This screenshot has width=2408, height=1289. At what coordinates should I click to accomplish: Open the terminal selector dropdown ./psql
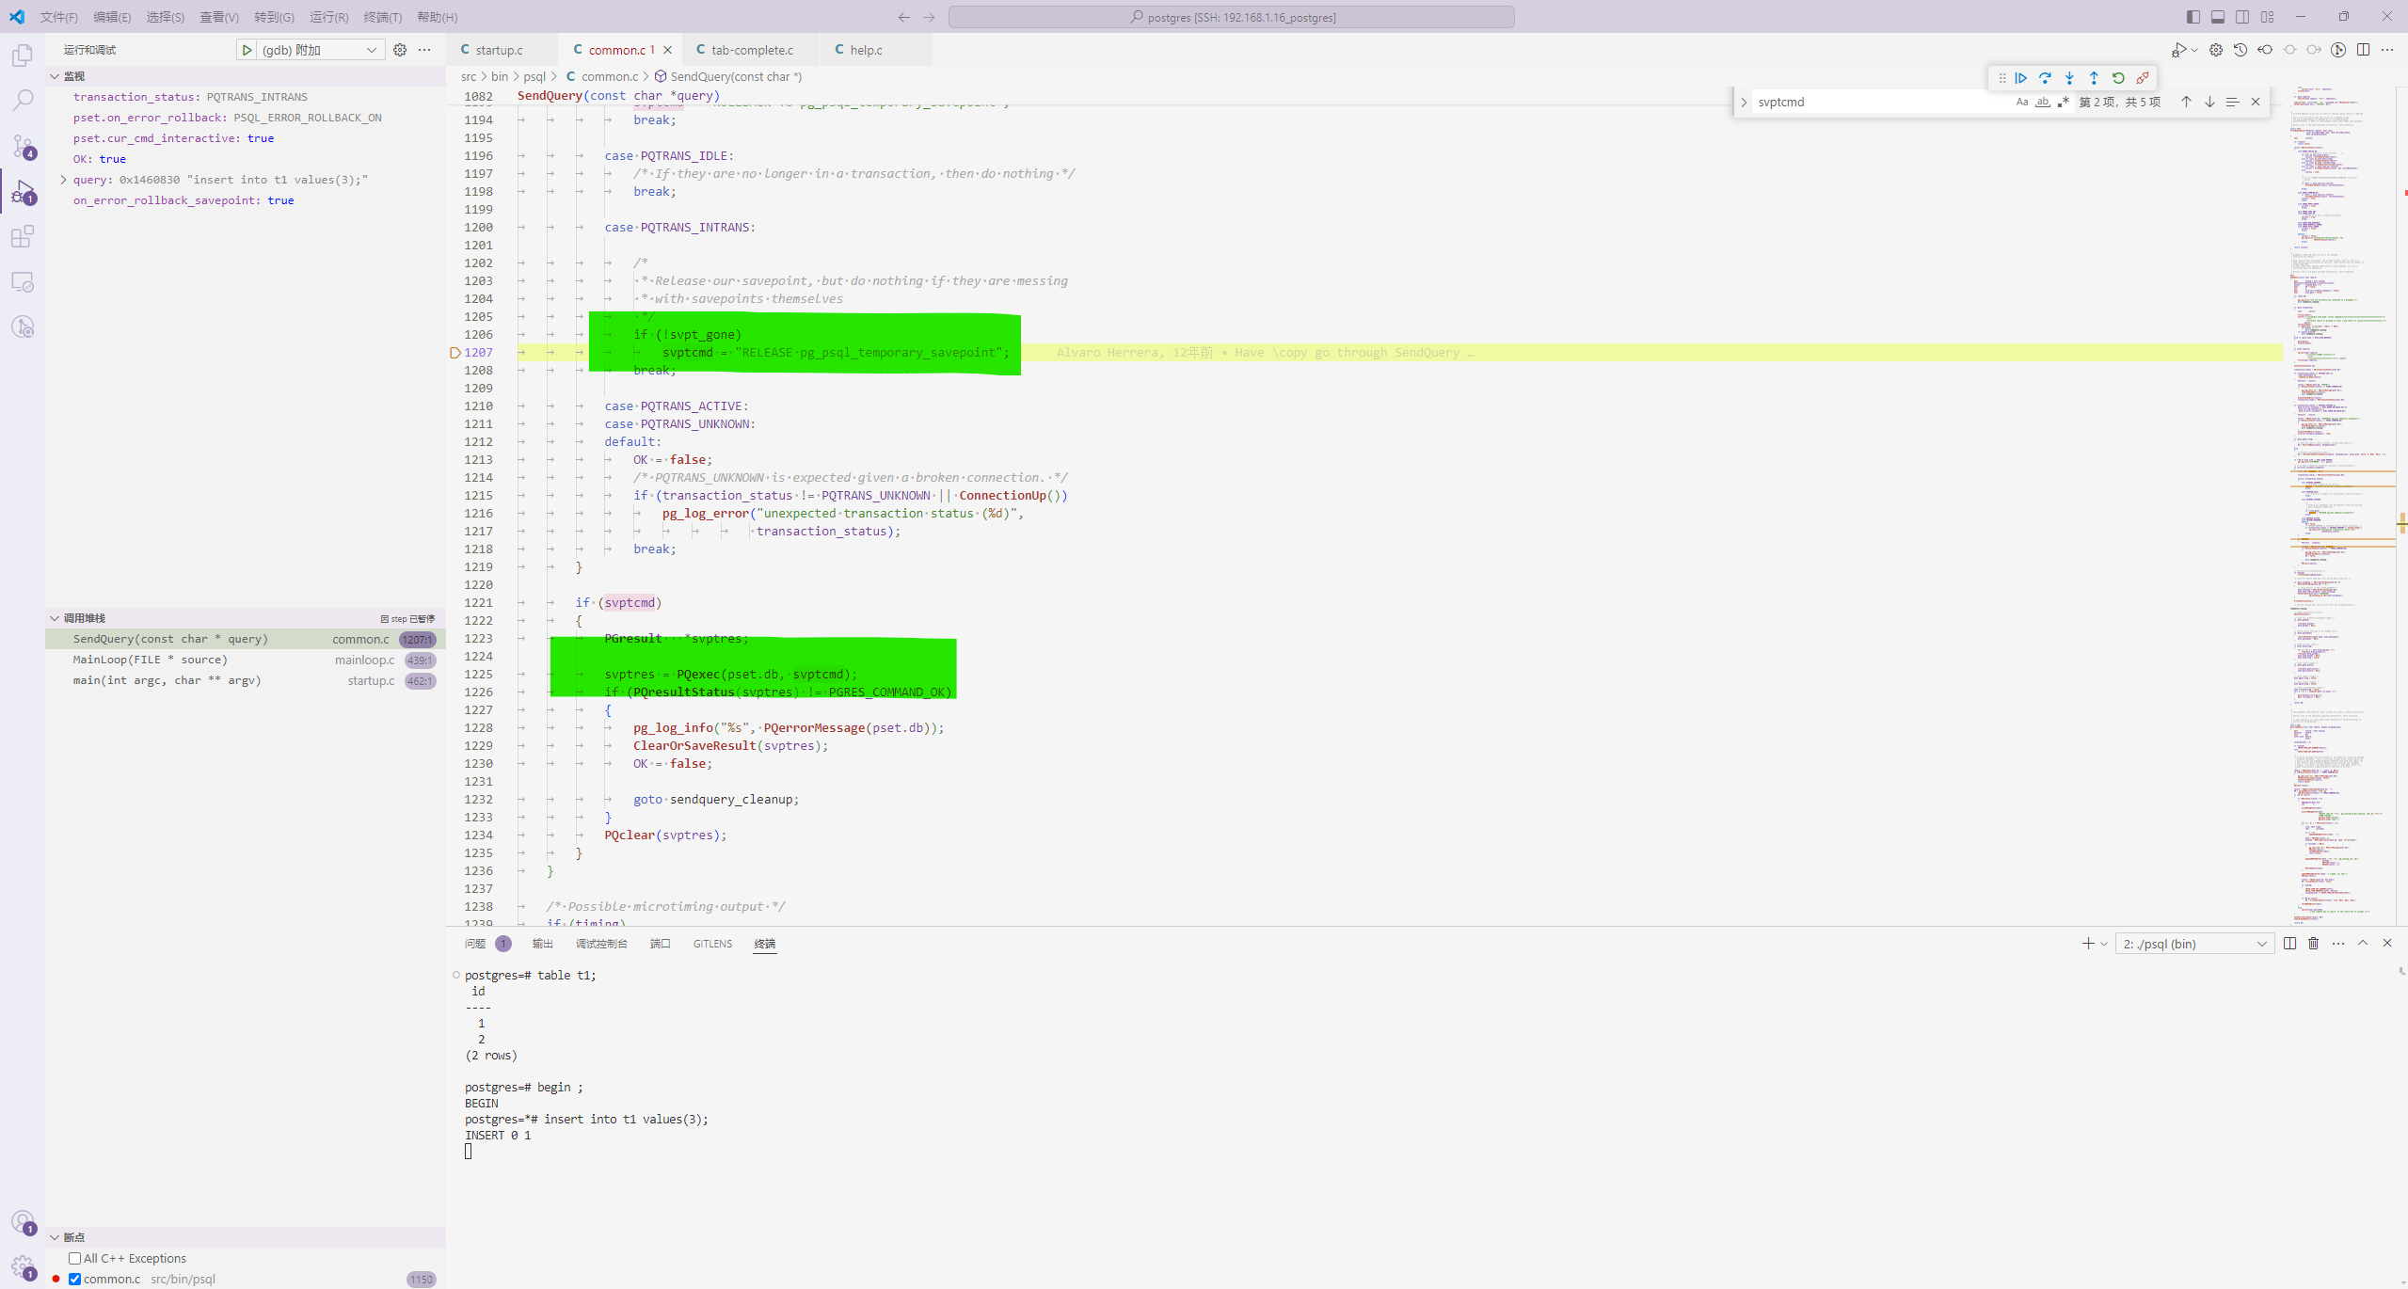click(x=2194, y=944)
